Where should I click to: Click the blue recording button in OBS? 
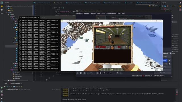click(x=165, y=60)
